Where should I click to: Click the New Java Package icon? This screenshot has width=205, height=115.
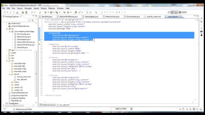(64, 12)
